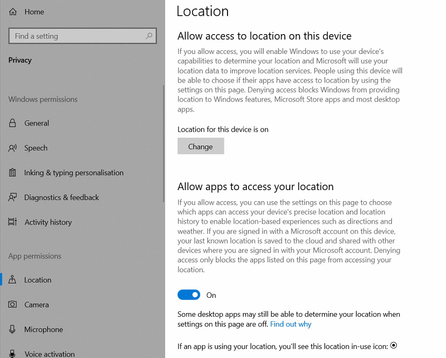Click 'Allow apps to access your location' heading
Image resolution: width=446 pixels, height=358 pixels.
(x=255, y=186)
